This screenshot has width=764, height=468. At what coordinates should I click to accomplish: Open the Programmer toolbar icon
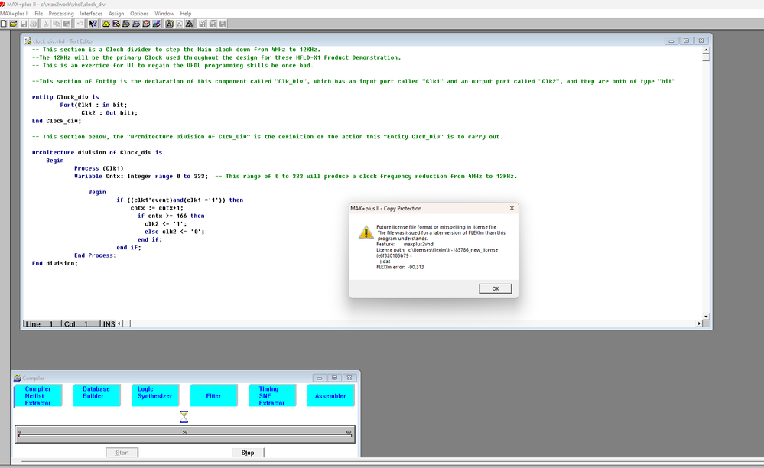pos(157,24)
